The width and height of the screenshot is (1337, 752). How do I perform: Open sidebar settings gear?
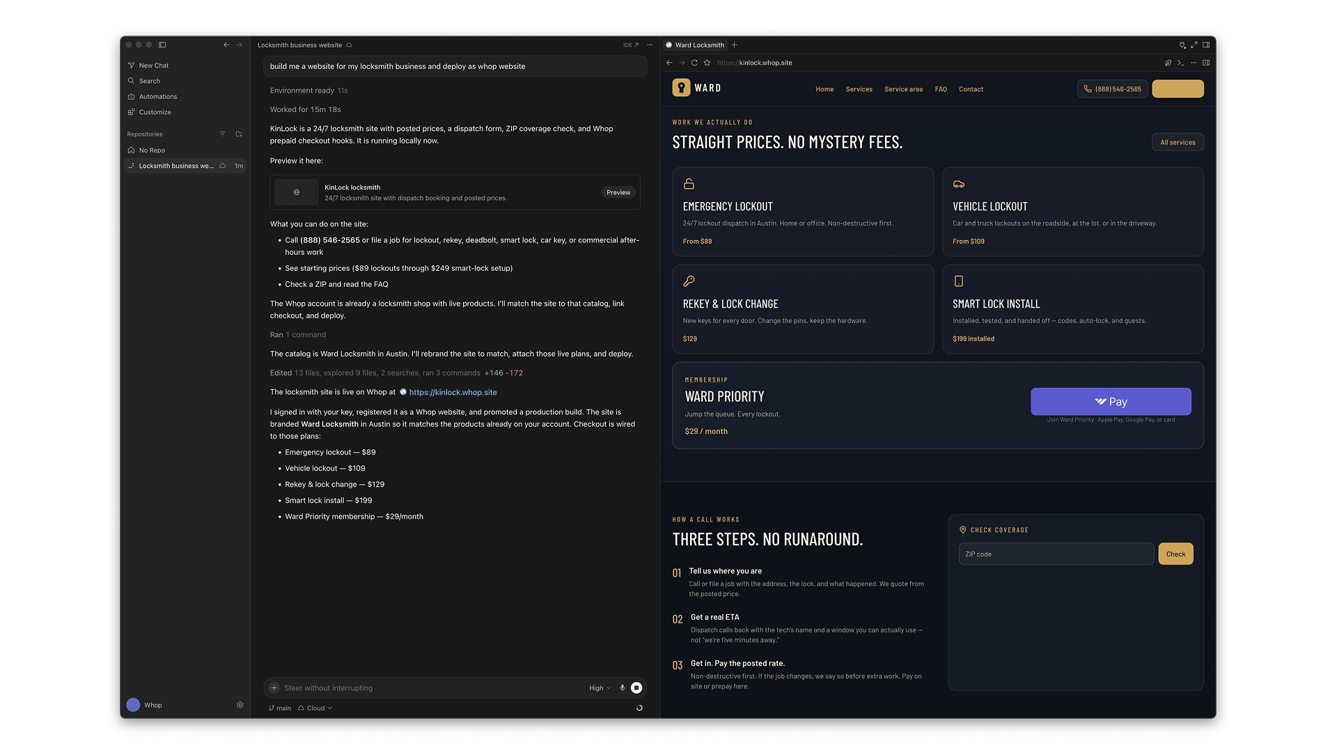click(x=240, y=705)
